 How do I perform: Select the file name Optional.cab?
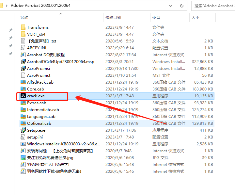pyautogui.click(x=39, y=123)
